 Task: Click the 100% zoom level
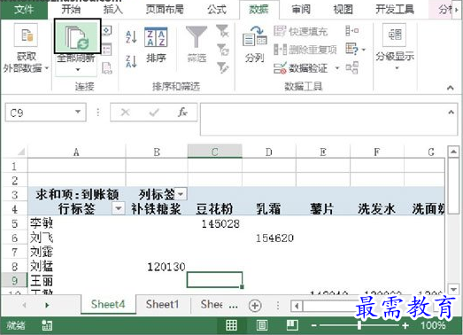433,325
